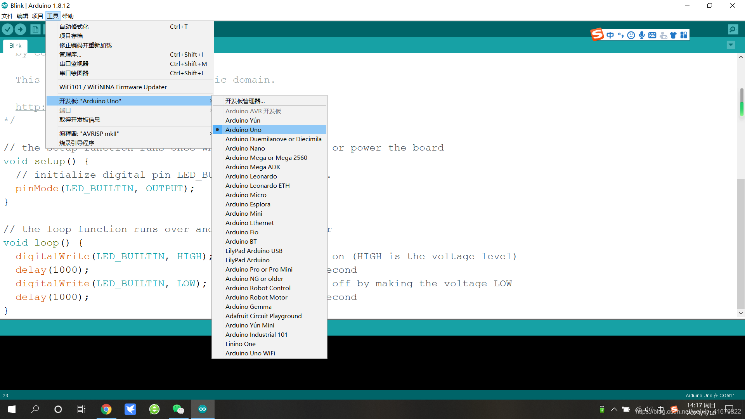Open the 编辑 menu

(x=23, y=16)
